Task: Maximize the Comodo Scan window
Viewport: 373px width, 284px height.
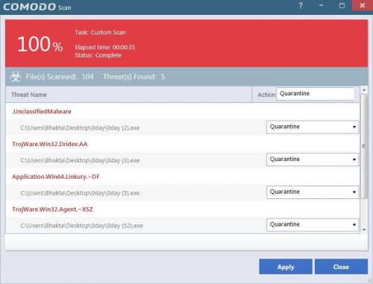Action: [342, 5]
